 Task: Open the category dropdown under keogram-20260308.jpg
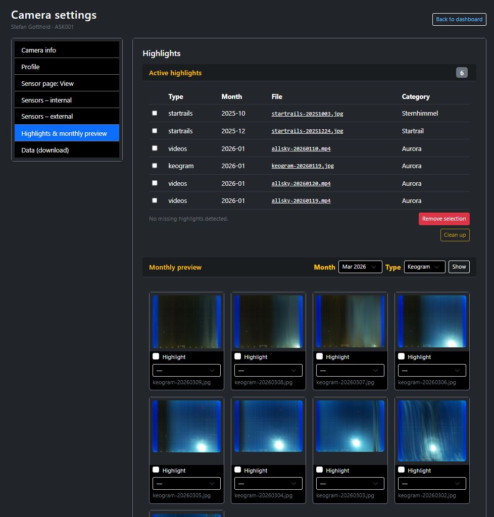(x=268, y=370)
